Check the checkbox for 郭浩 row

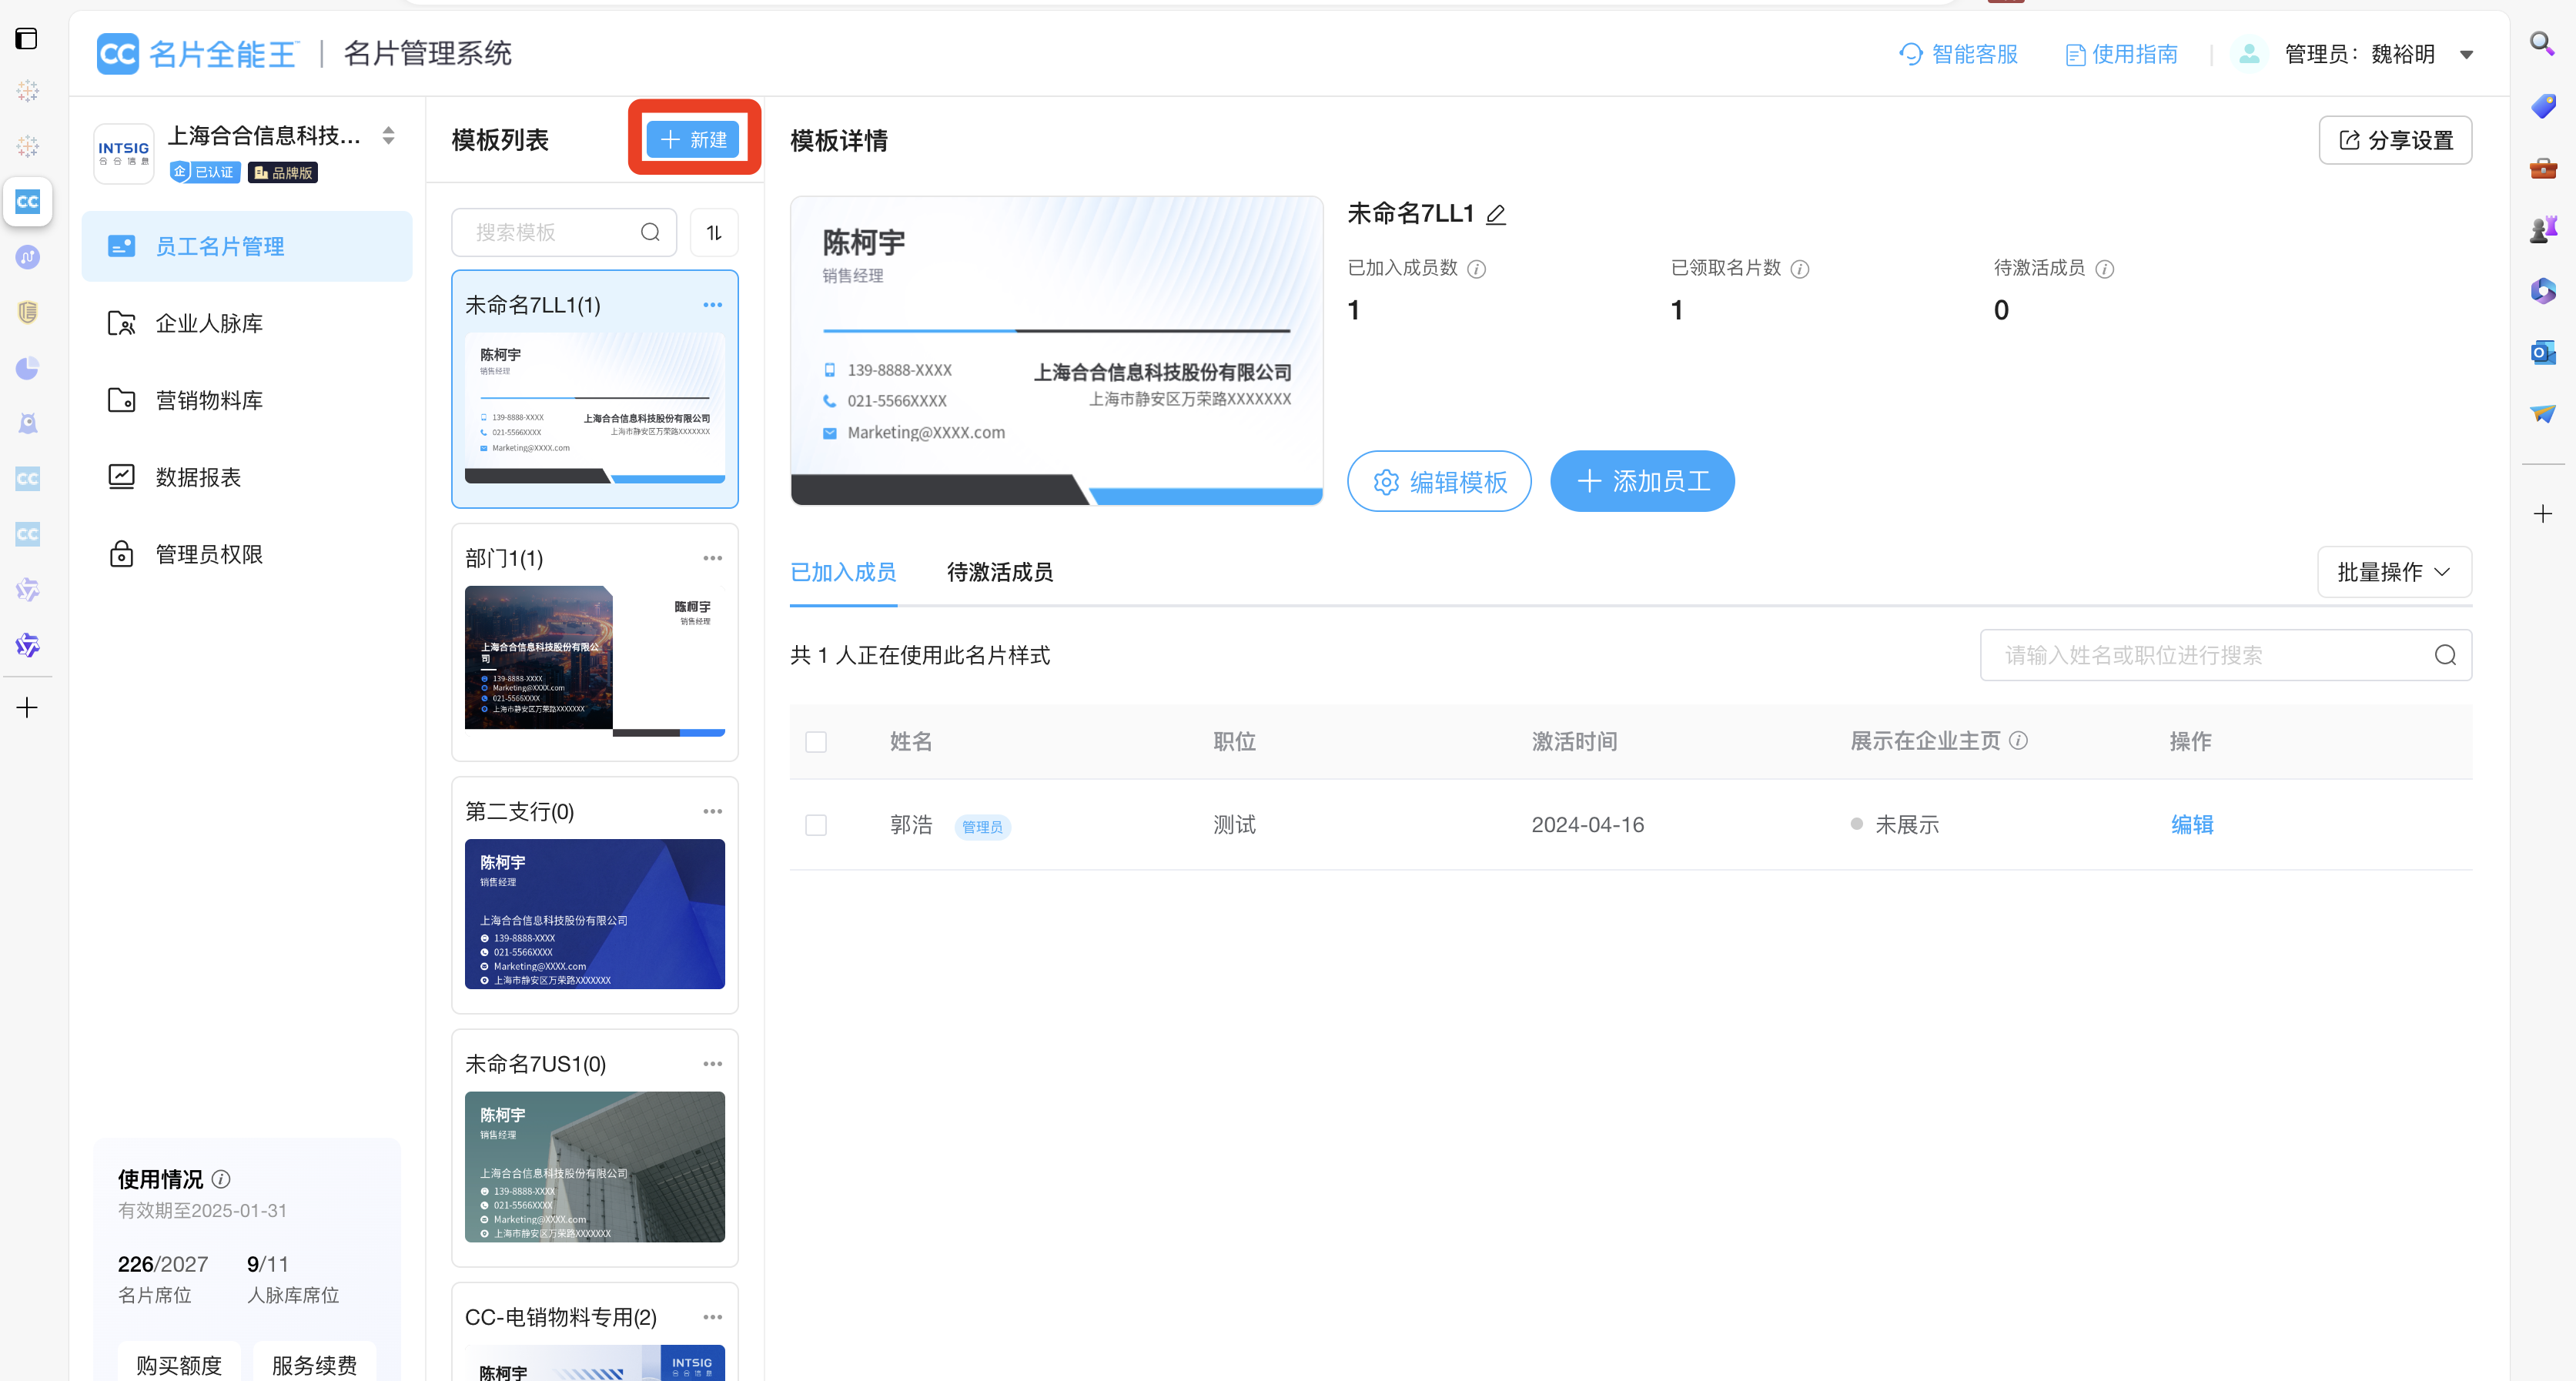click(x=816, y=825)
